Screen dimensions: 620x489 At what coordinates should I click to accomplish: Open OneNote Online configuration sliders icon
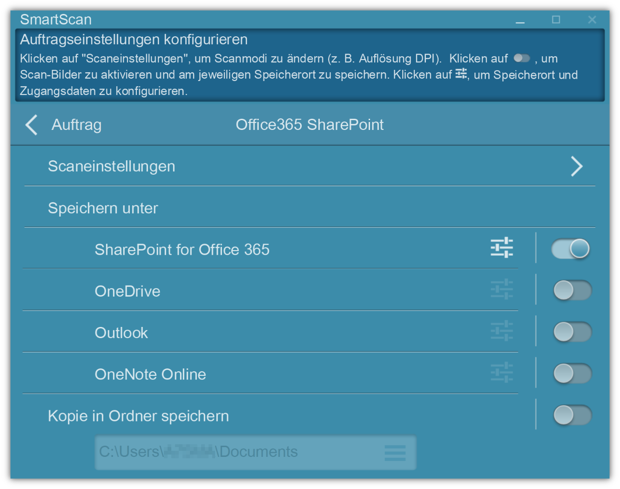click(x=502, y=373)
